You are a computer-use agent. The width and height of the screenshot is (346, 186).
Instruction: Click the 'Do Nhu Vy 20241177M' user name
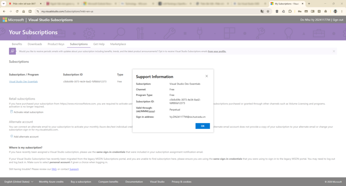(x=315, y=20)
